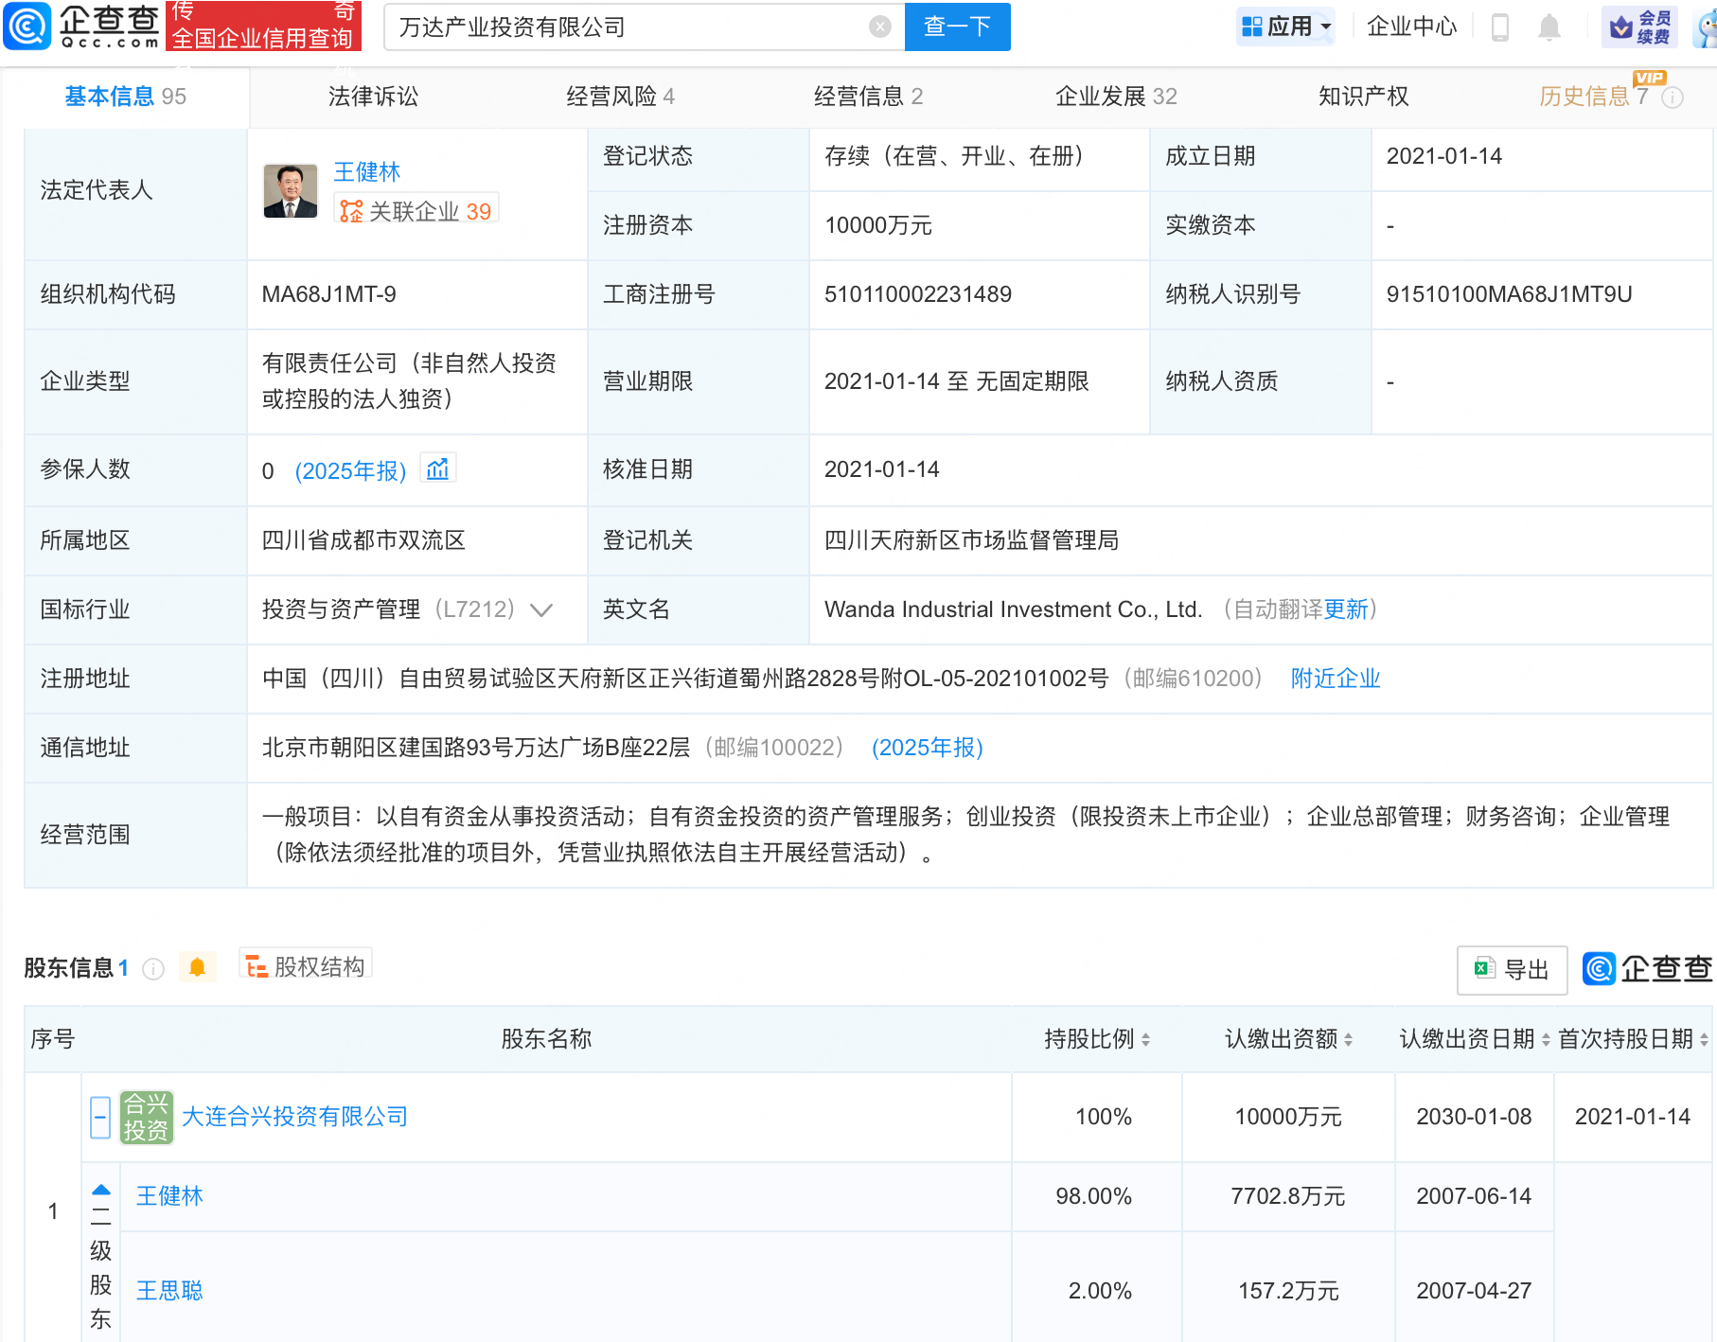1717x1342 pixels.
Task: Clear the search box text
Action: [880, 26]
